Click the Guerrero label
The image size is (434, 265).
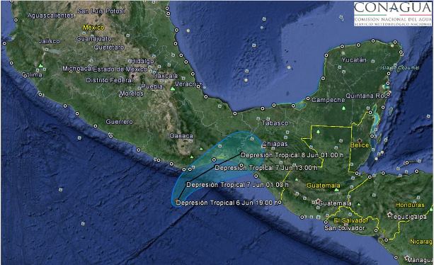point(119,122)
